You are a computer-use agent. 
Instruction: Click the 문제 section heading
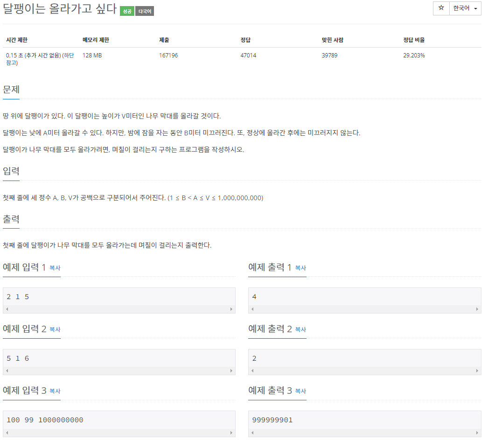11,90
